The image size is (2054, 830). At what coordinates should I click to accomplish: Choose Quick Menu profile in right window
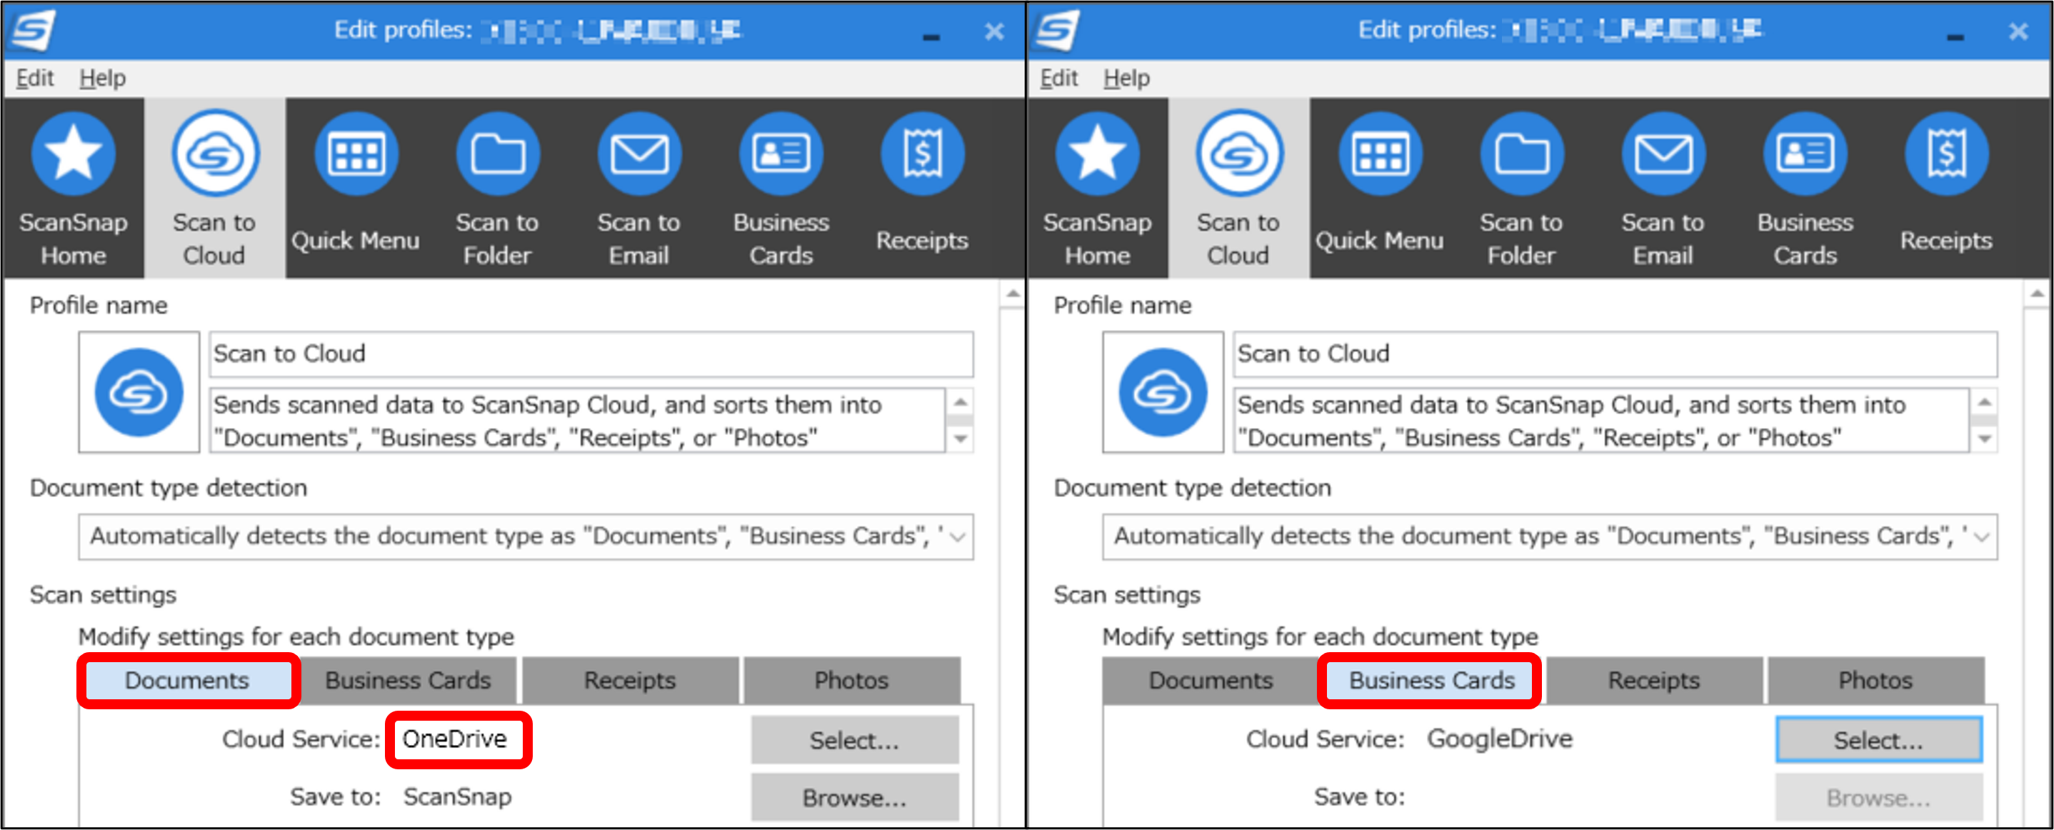coord(1379,189)
